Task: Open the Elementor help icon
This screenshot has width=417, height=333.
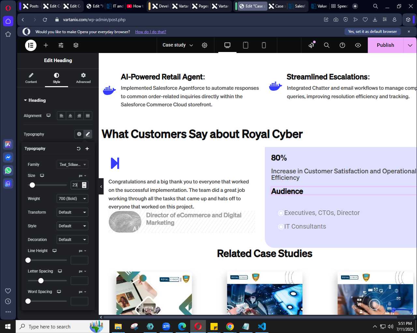Action: pos(342,45)
